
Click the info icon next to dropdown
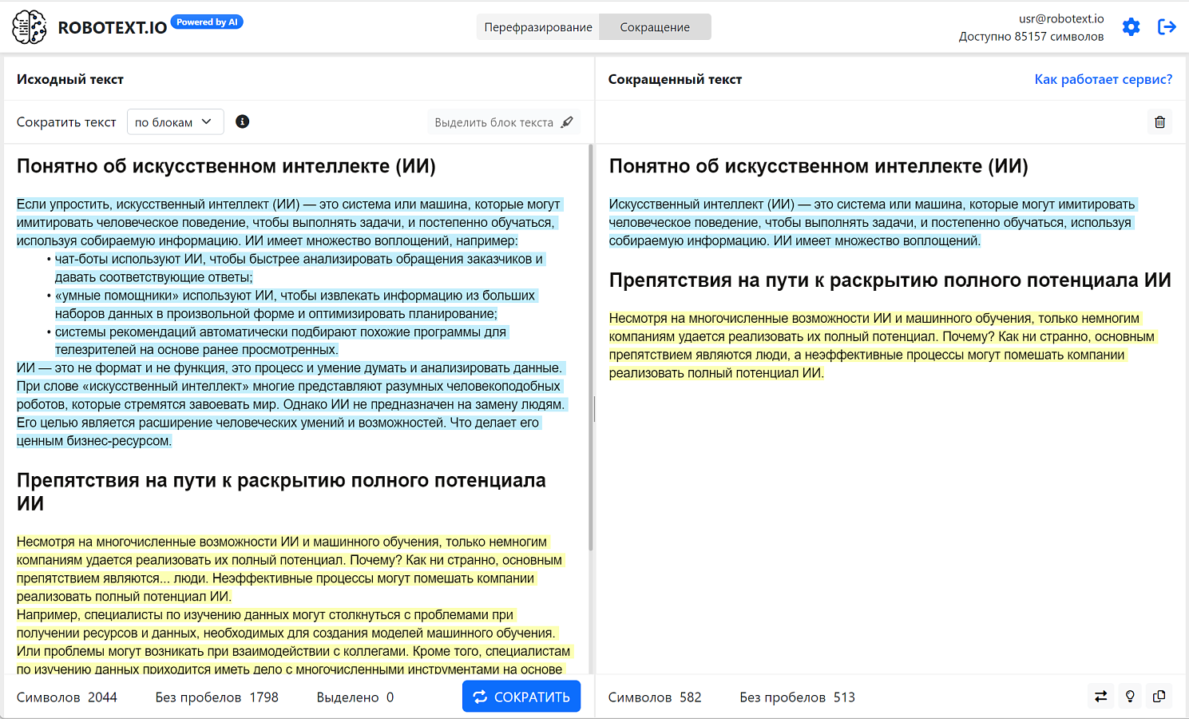pos(243,121)
